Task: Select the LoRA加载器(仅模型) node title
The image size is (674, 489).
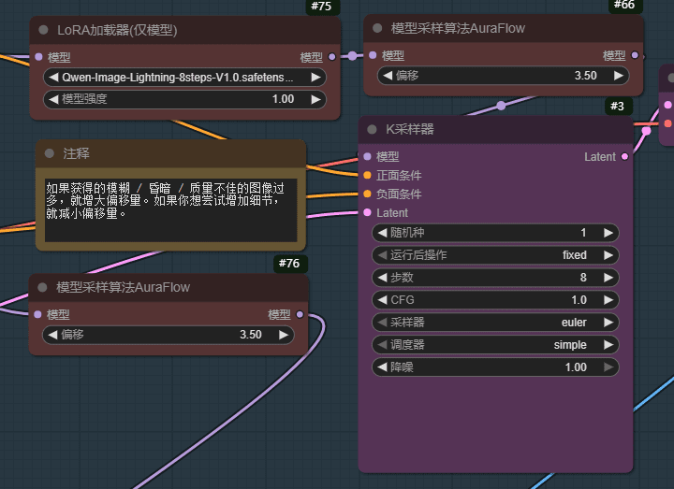Action: (x=117, y=30)
